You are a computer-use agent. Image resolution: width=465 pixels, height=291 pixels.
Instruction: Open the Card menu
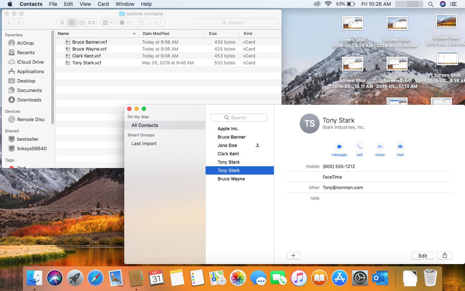[x=103, y=4]
